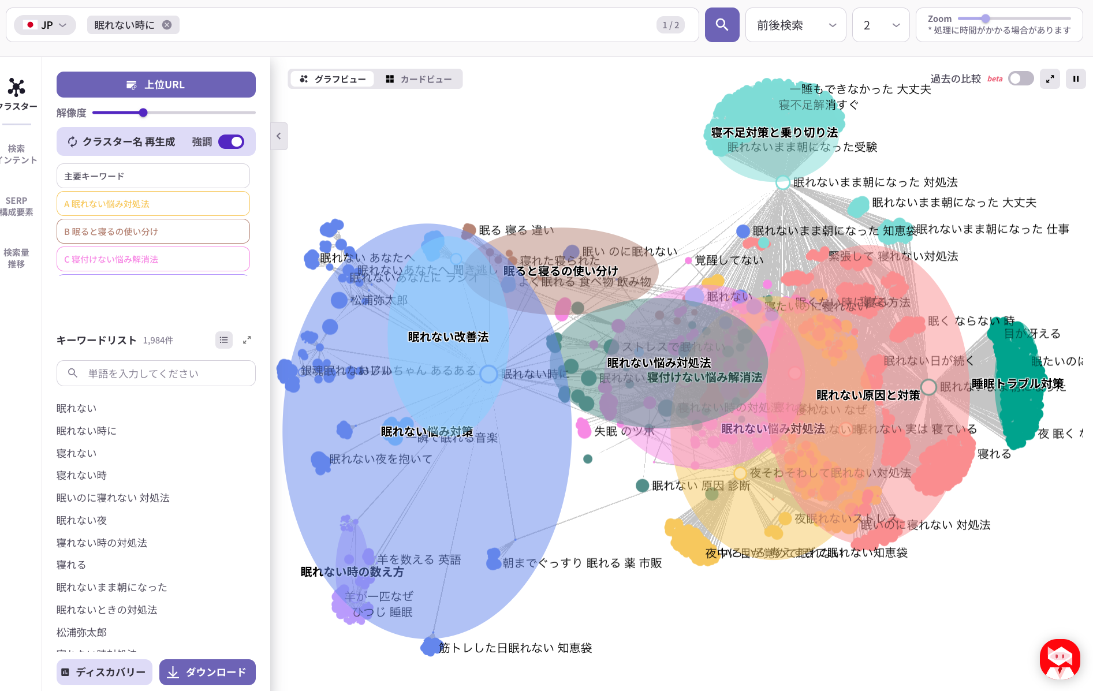The width and height of the screenshot is (1093, 691).
Task: Click the 松浦弥太郎 graph node
Action: (339, 300)
